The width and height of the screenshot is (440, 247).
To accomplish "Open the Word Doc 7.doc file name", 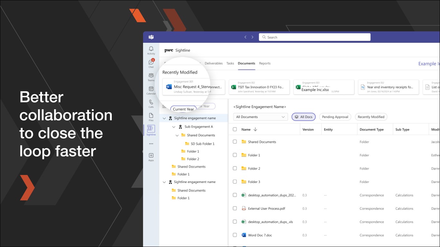I will tap(260, 235).
